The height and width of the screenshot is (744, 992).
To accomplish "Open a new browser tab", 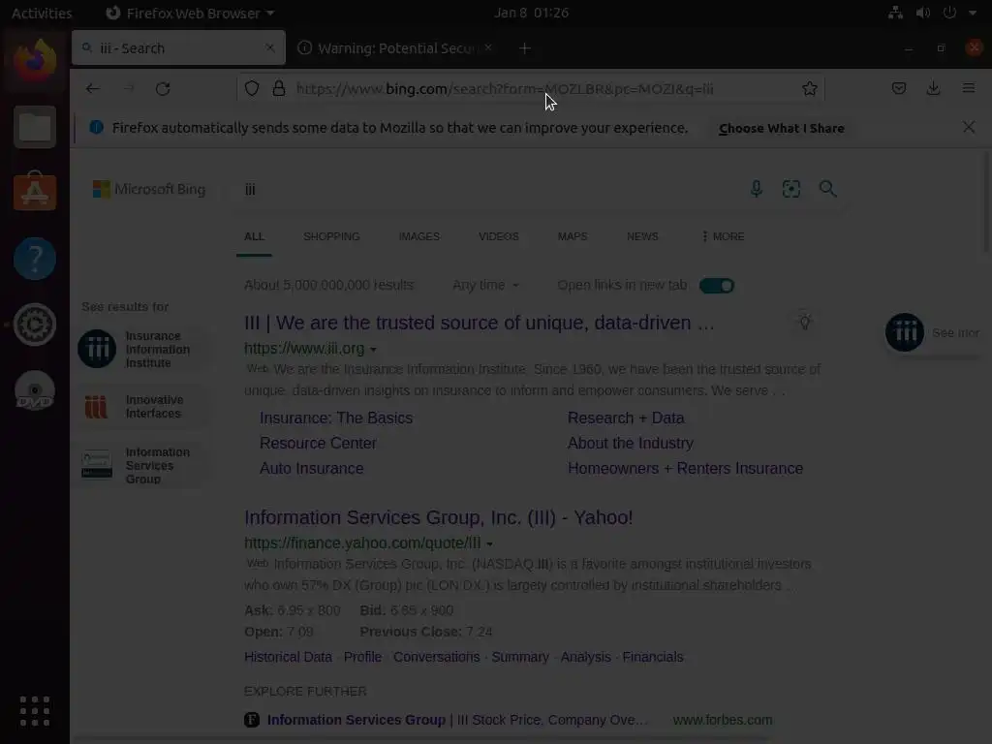I will [x=524, y=48].
